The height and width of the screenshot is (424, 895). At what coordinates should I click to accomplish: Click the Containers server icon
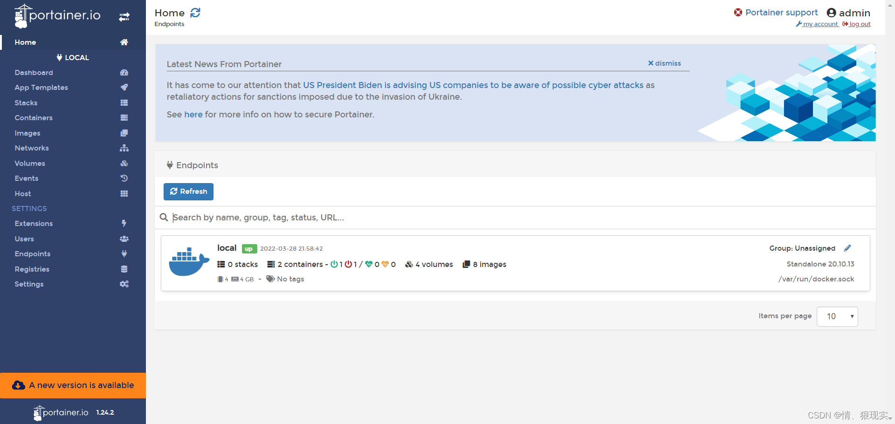pyautogui.click(x=124, y=118)
